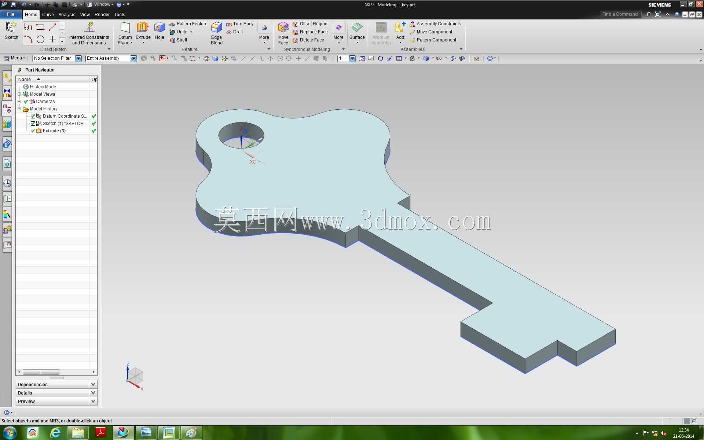Image resolution: width=704 pixels, height=440 pixels.
Task: Toggle the Extrude (3) feature checkbox
Action: pos(33,131)
